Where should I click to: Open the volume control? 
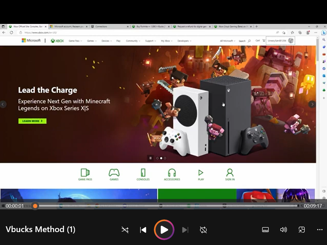click(283, 230)
